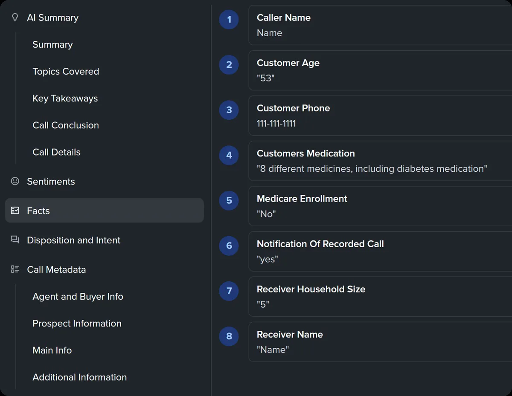The width and height of the screenshot is (512, 396).
Task: Click the AI Summary lightbulb icon
Action: 15,17
